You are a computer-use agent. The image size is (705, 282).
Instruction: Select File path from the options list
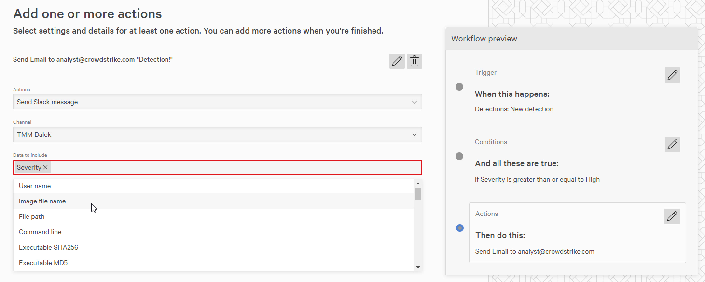coord(31,216)
